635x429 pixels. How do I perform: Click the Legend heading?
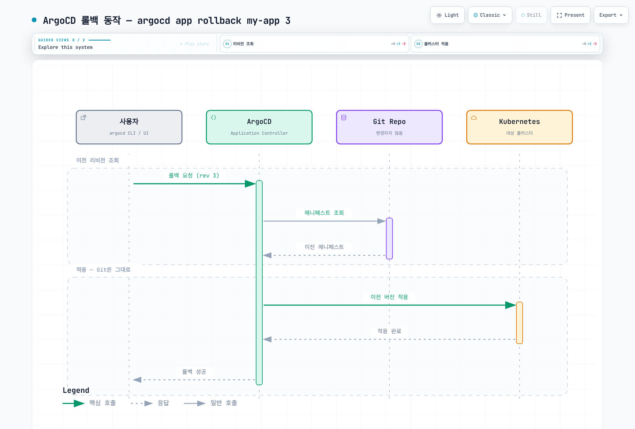pos(76,390)
